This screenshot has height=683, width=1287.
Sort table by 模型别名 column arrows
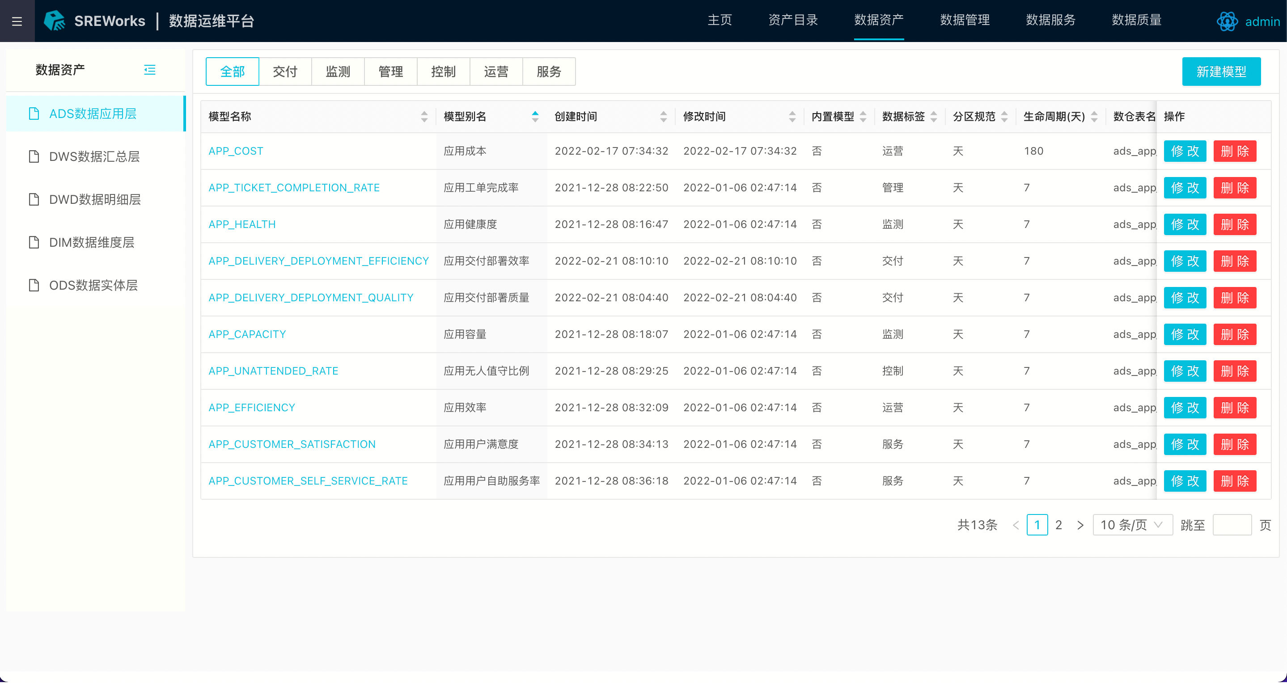tap(535, 117)
